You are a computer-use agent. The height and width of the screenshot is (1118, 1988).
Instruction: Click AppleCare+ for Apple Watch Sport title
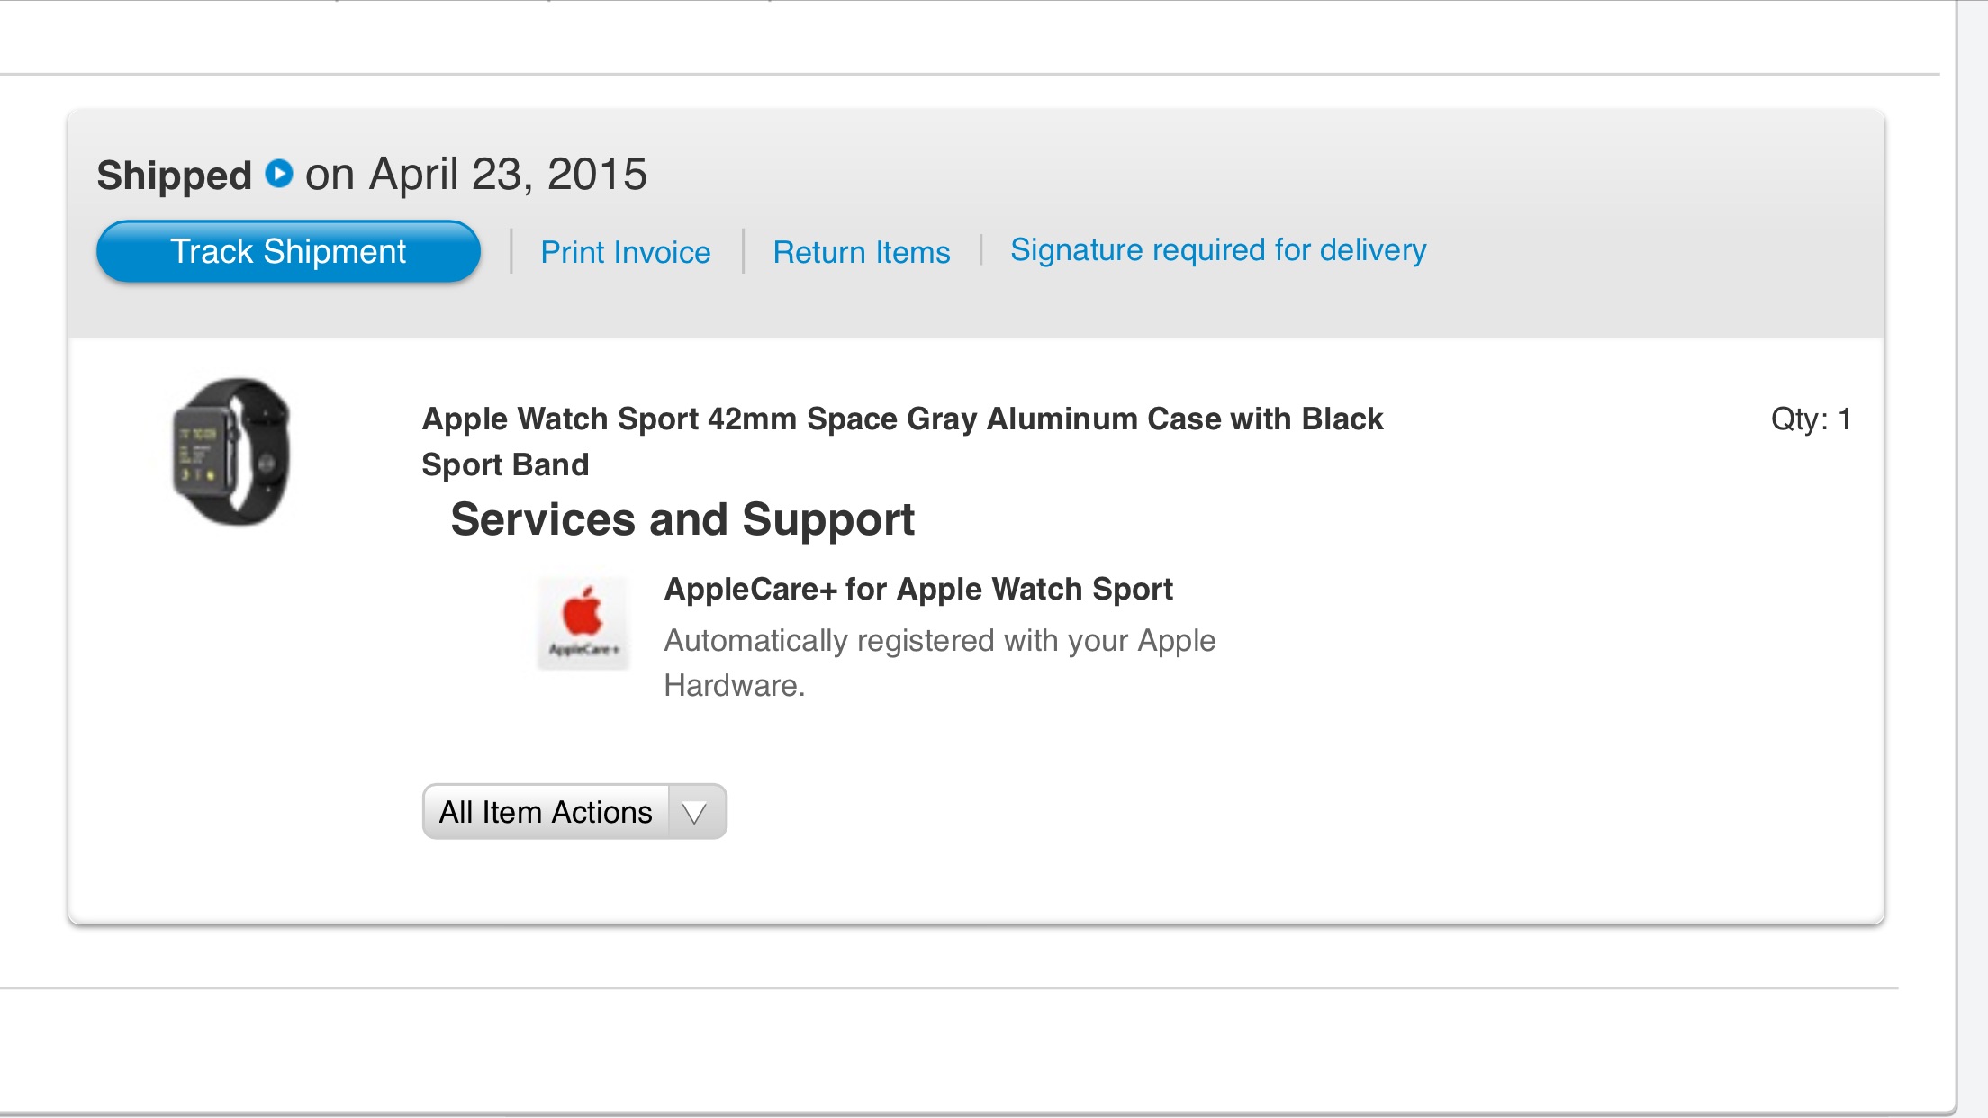(x=918, y=589)
